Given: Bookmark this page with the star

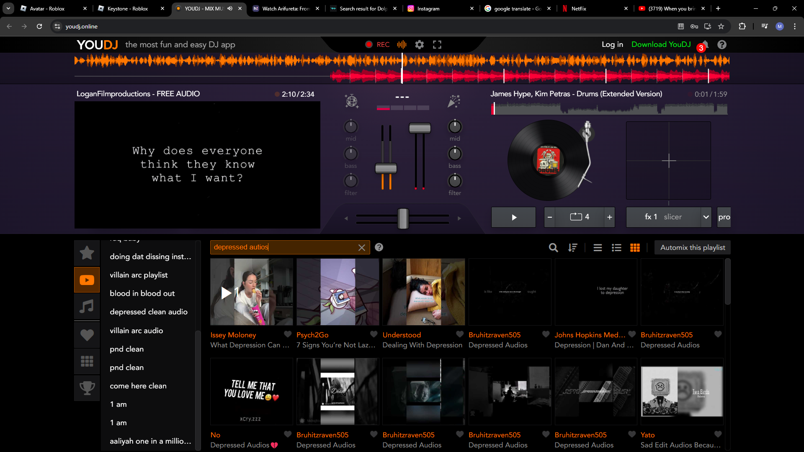Looking at the screenshot, I should tap(721, 26).
